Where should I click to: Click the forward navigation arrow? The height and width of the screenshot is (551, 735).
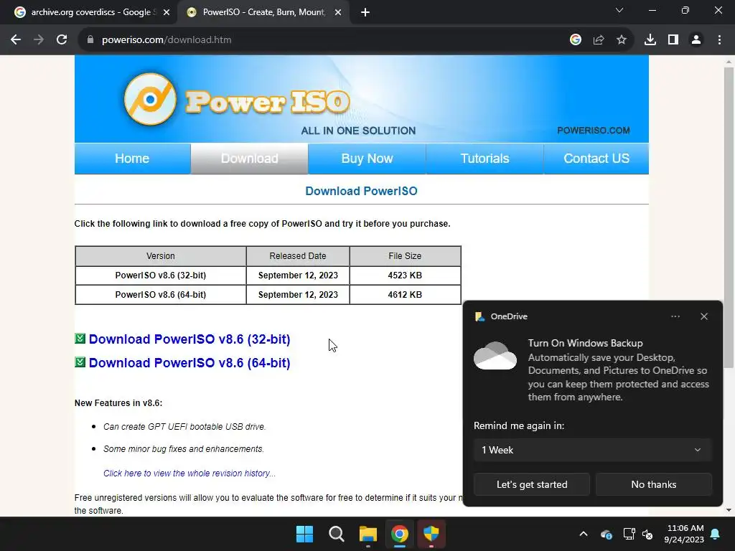click(x=39, y=40)
